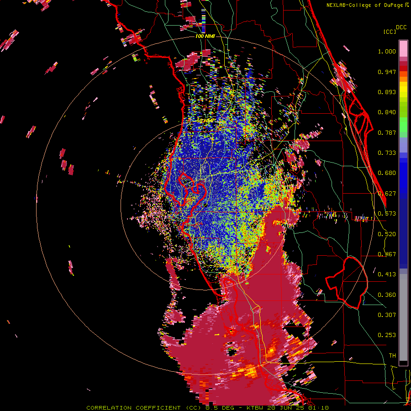Click the 0.680 value on the color scale
411x411 pixels.
point(387,173)
